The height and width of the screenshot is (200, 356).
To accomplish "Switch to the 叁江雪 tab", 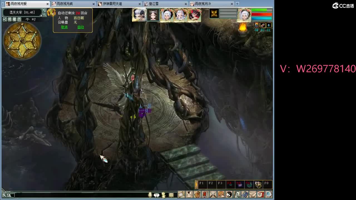I will click(166, 4).
